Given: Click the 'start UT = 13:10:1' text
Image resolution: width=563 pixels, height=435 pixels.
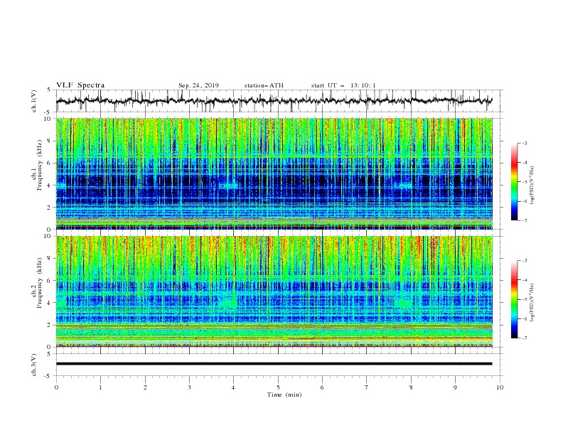Looking at the screenshot, I should [x=343, y=85].
